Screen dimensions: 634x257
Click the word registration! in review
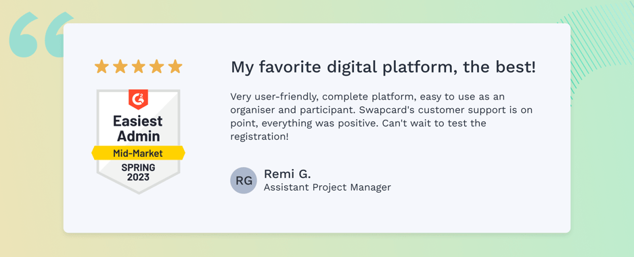pyautogui.click(x=260, y=137)
